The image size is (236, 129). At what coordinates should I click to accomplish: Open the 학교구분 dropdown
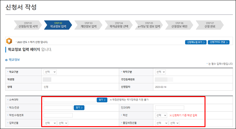(x=50, y=72)
